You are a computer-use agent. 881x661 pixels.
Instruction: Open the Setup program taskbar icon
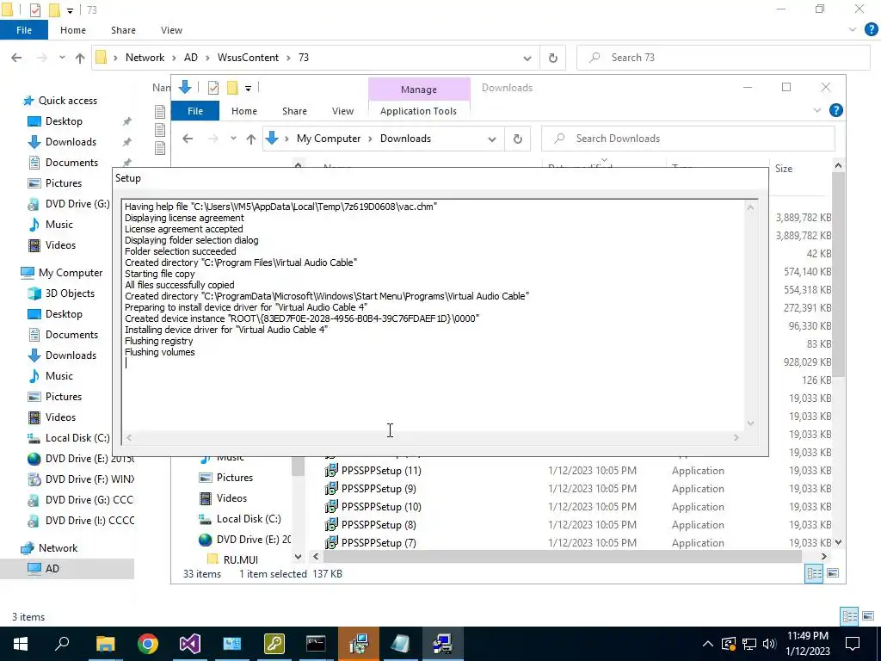[x=443, y=644]
